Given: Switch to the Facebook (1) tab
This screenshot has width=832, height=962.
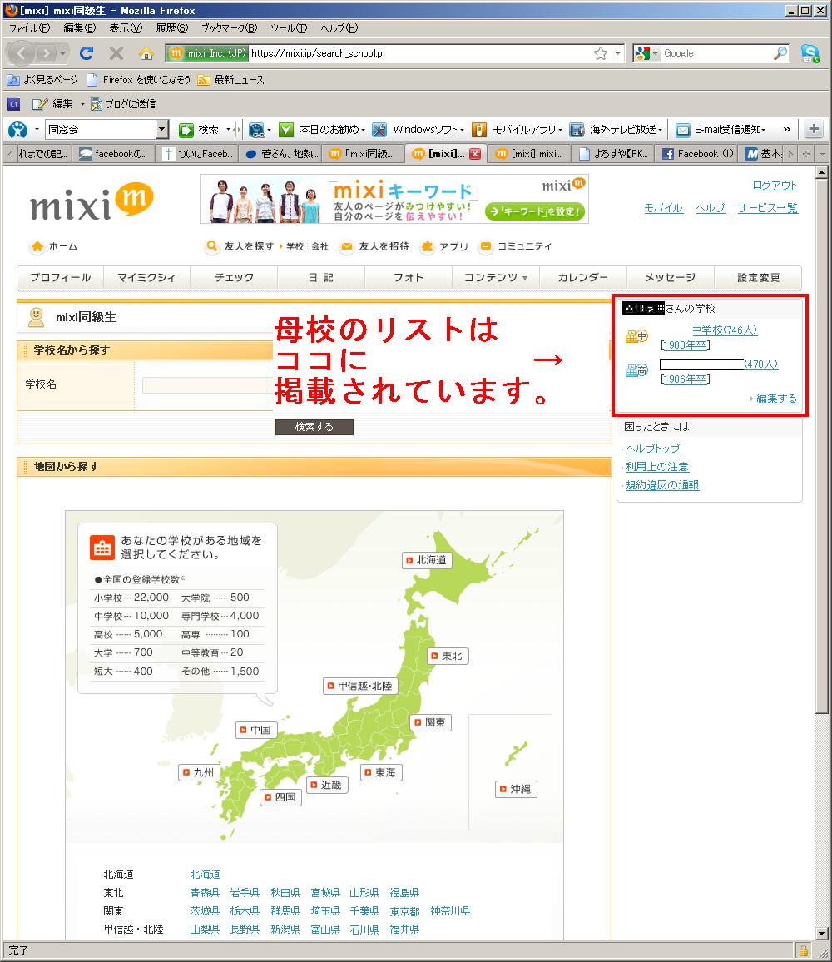Looking at the screenshot, I should [697, 154].
